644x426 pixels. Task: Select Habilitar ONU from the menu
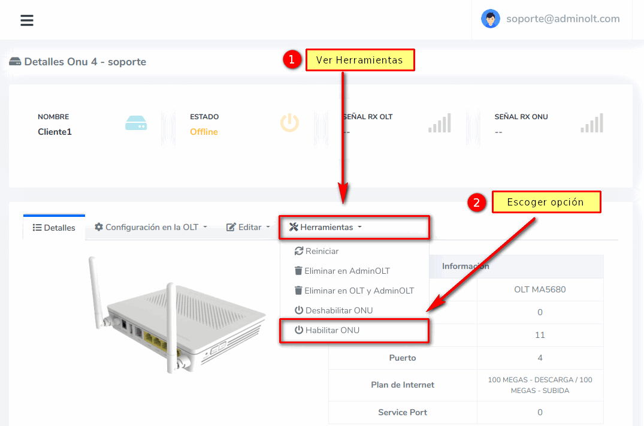point(332,330)
